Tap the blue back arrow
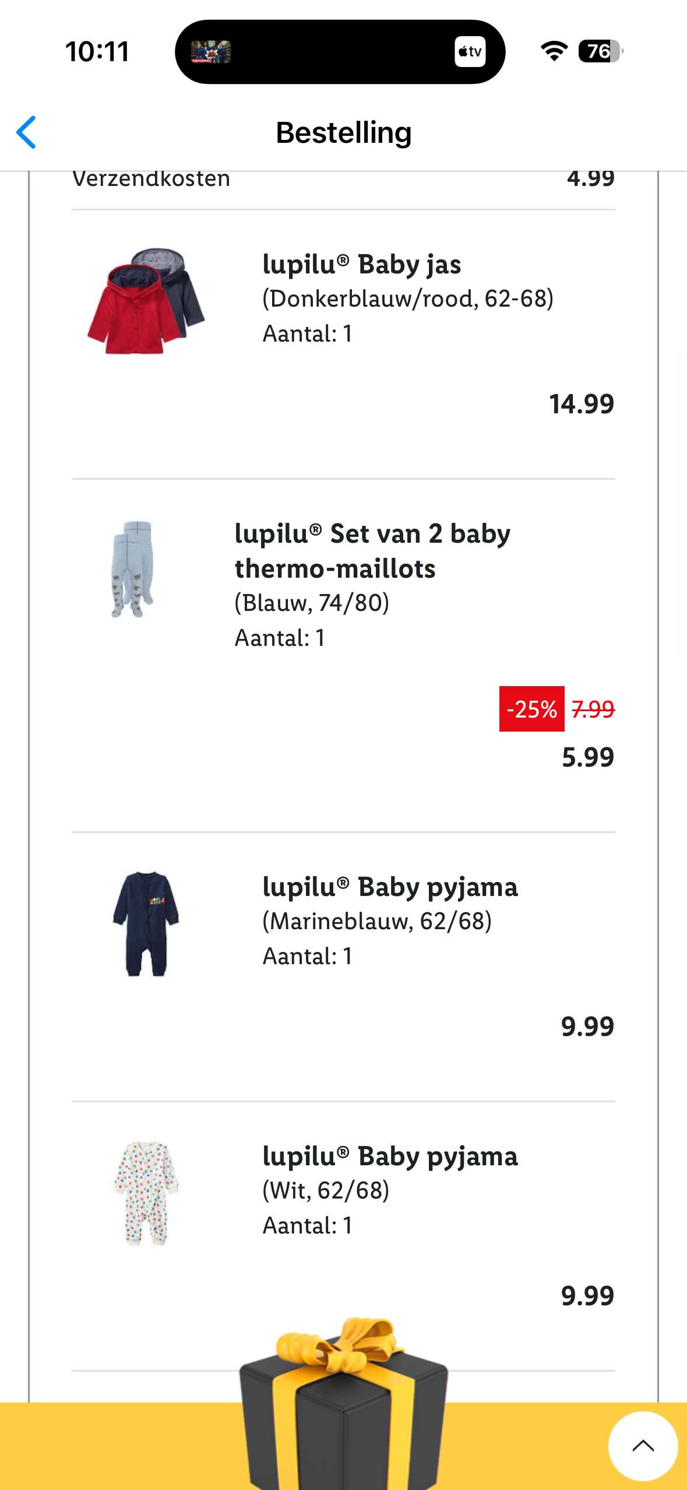The height and width of the screenshot is (1490, 687). coord(27,132)
